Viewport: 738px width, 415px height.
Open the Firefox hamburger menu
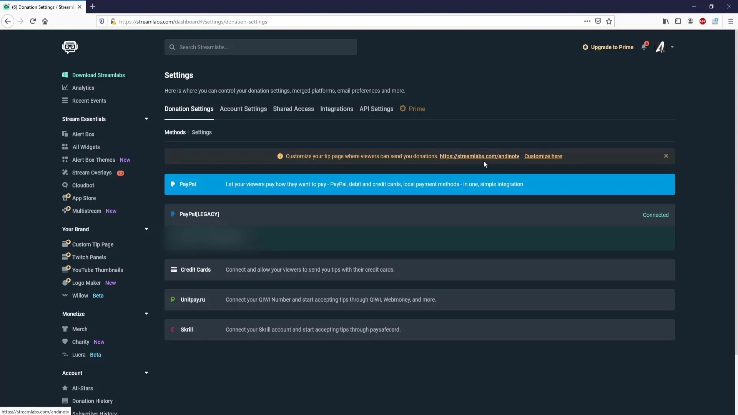pyautogui.click(x=731, y=22)
